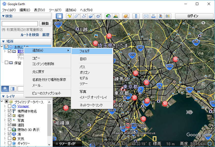Open the planet switcher icon
The width and height of the screenshot is (215, 147).
point(126,16)
